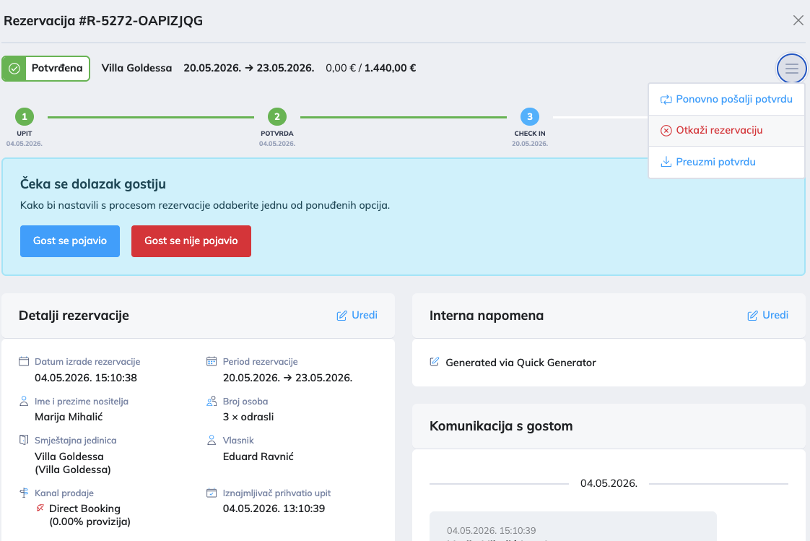Click the Gost se nije pojavio button

(191, 241)
